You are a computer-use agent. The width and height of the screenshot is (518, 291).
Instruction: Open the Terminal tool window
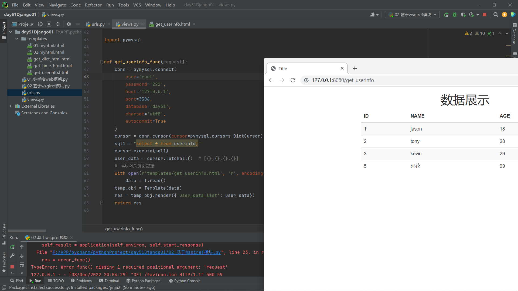[109, 281]
